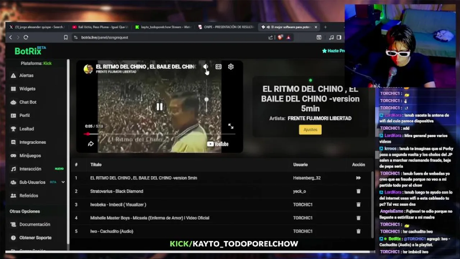
Task: Go back in the browser
Action: (10, 37)
